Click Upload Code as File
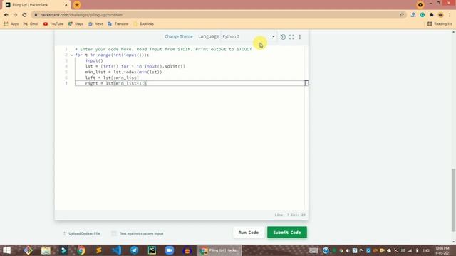The height and width of the screenshot is (256, 456). coord(81,233)
